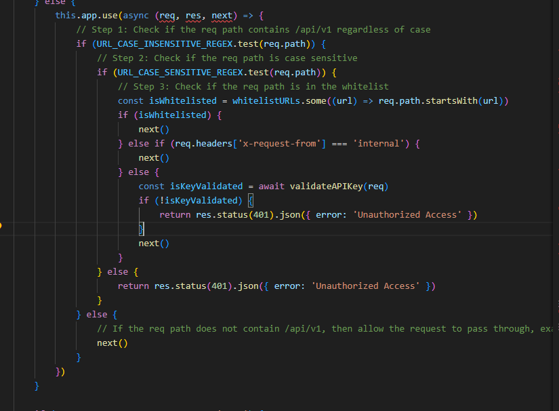
Task: Click the underlined 'next' parameter after async
Action: click(222, 16)
